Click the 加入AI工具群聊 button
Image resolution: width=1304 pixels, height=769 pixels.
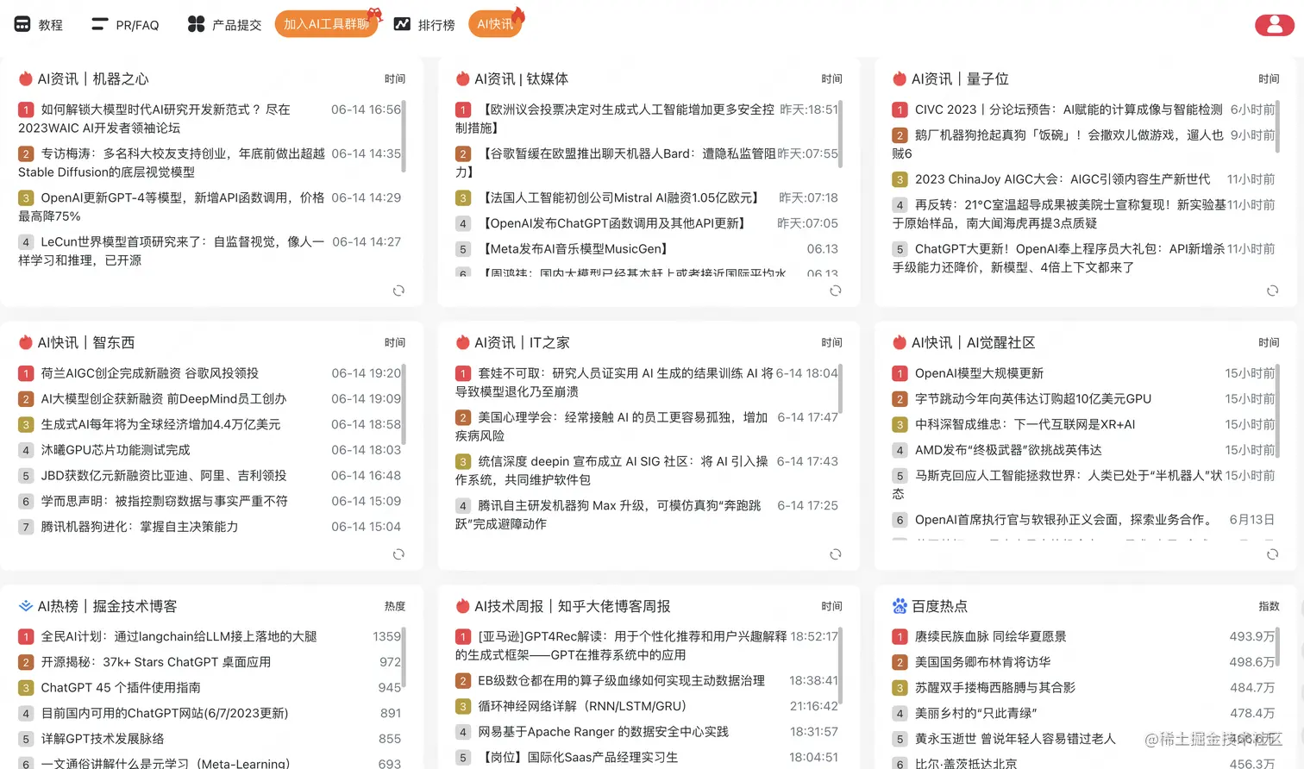coord(327,24)
